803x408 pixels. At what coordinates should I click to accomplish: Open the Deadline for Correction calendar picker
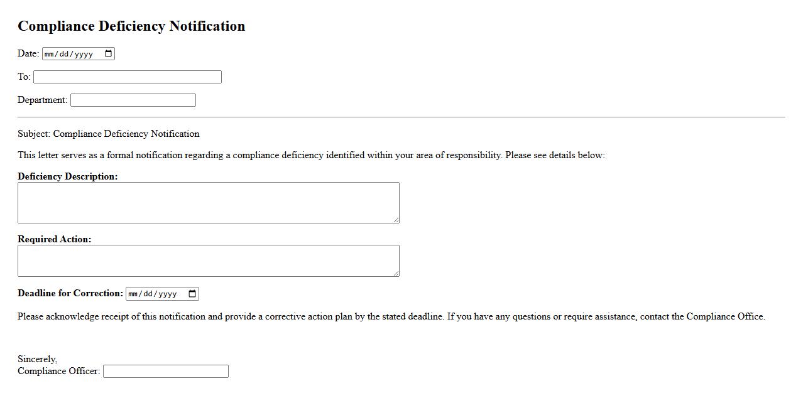click(x=193, y=294)
